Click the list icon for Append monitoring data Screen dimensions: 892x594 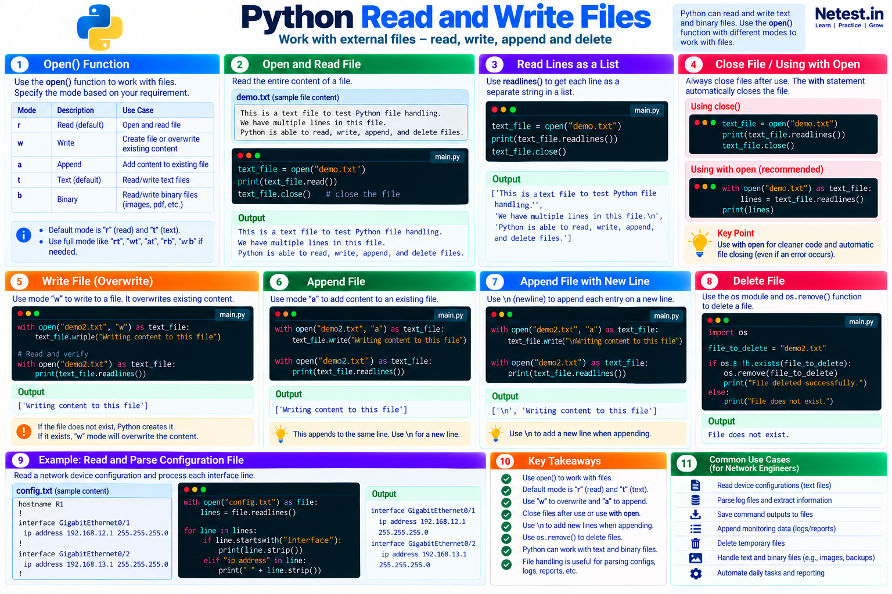[x=695, y=529]
